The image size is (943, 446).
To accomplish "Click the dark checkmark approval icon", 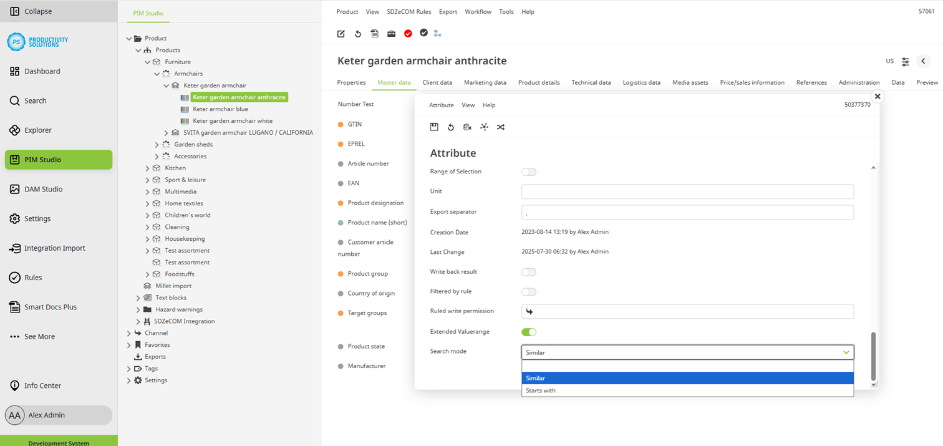I will click(424, 34).
